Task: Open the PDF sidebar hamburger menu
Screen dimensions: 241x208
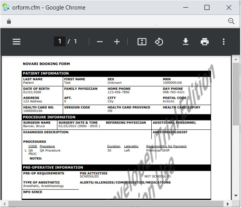Action: coord(16,41)
